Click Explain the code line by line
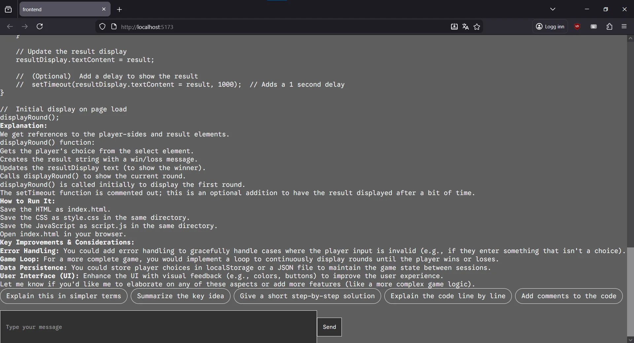This screenshot has height=343, width=634. 448,296
